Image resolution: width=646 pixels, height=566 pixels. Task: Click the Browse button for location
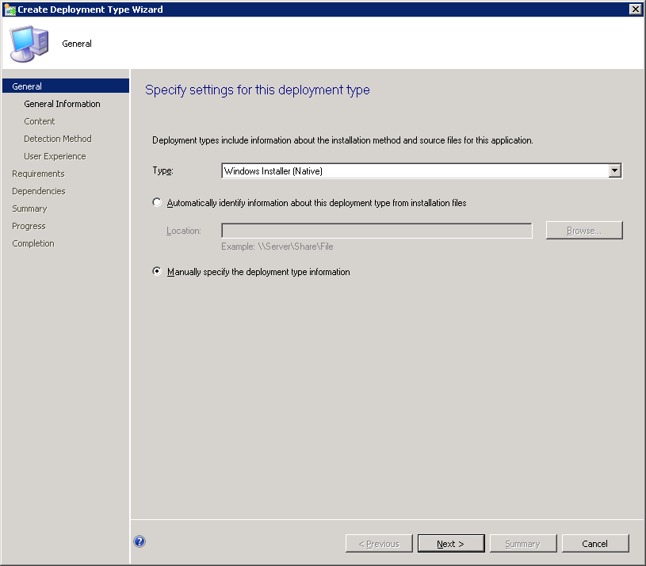click(584, 231)
